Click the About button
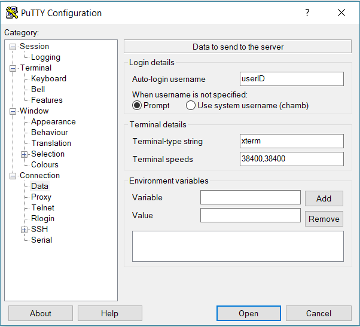360x327 pixels. tap(41, 313)
